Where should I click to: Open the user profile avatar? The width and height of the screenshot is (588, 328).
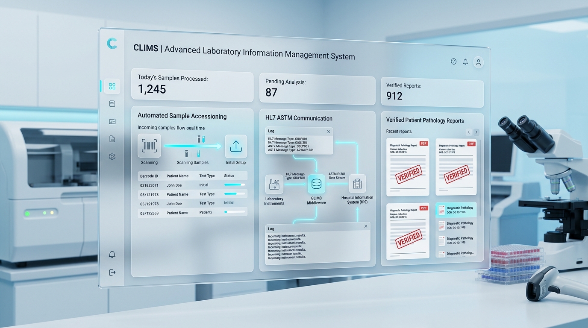[479, 62]
